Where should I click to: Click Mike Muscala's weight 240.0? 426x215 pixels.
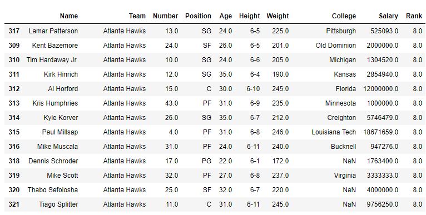point(280,147)
